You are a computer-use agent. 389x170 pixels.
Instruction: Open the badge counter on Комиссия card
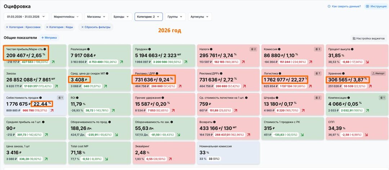(318, 49)
